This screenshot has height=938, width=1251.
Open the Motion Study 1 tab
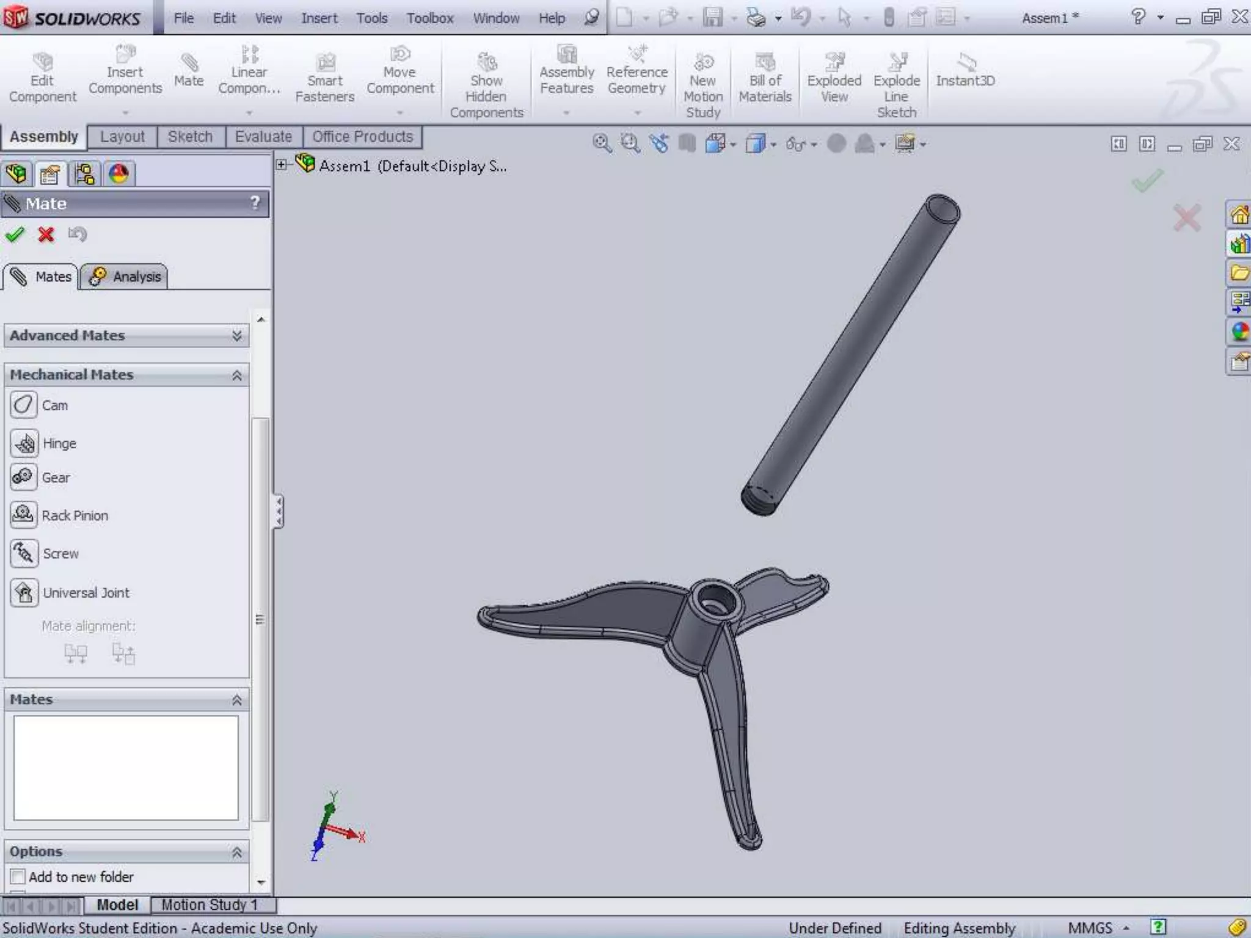tap(210, 904)
